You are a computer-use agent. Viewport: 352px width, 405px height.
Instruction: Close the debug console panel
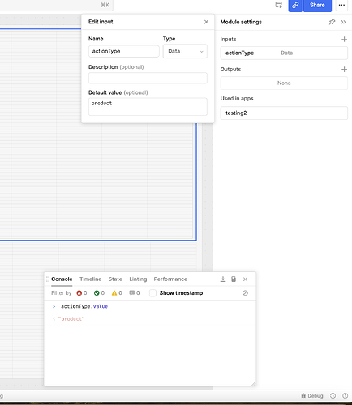245,279
